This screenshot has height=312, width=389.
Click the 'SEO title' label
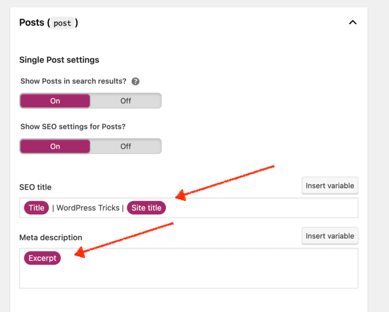(x=35, y=187)
